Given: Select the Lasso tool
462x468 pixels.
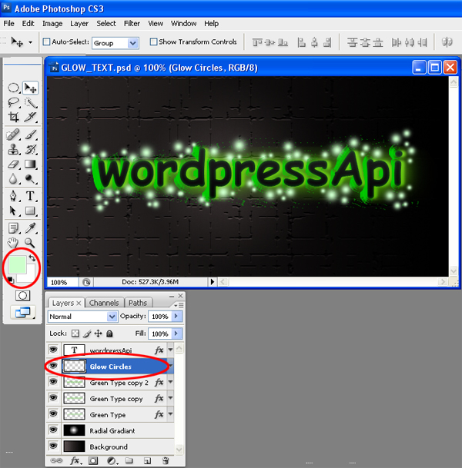Looking at the screenshot, I should coord(13,103).
